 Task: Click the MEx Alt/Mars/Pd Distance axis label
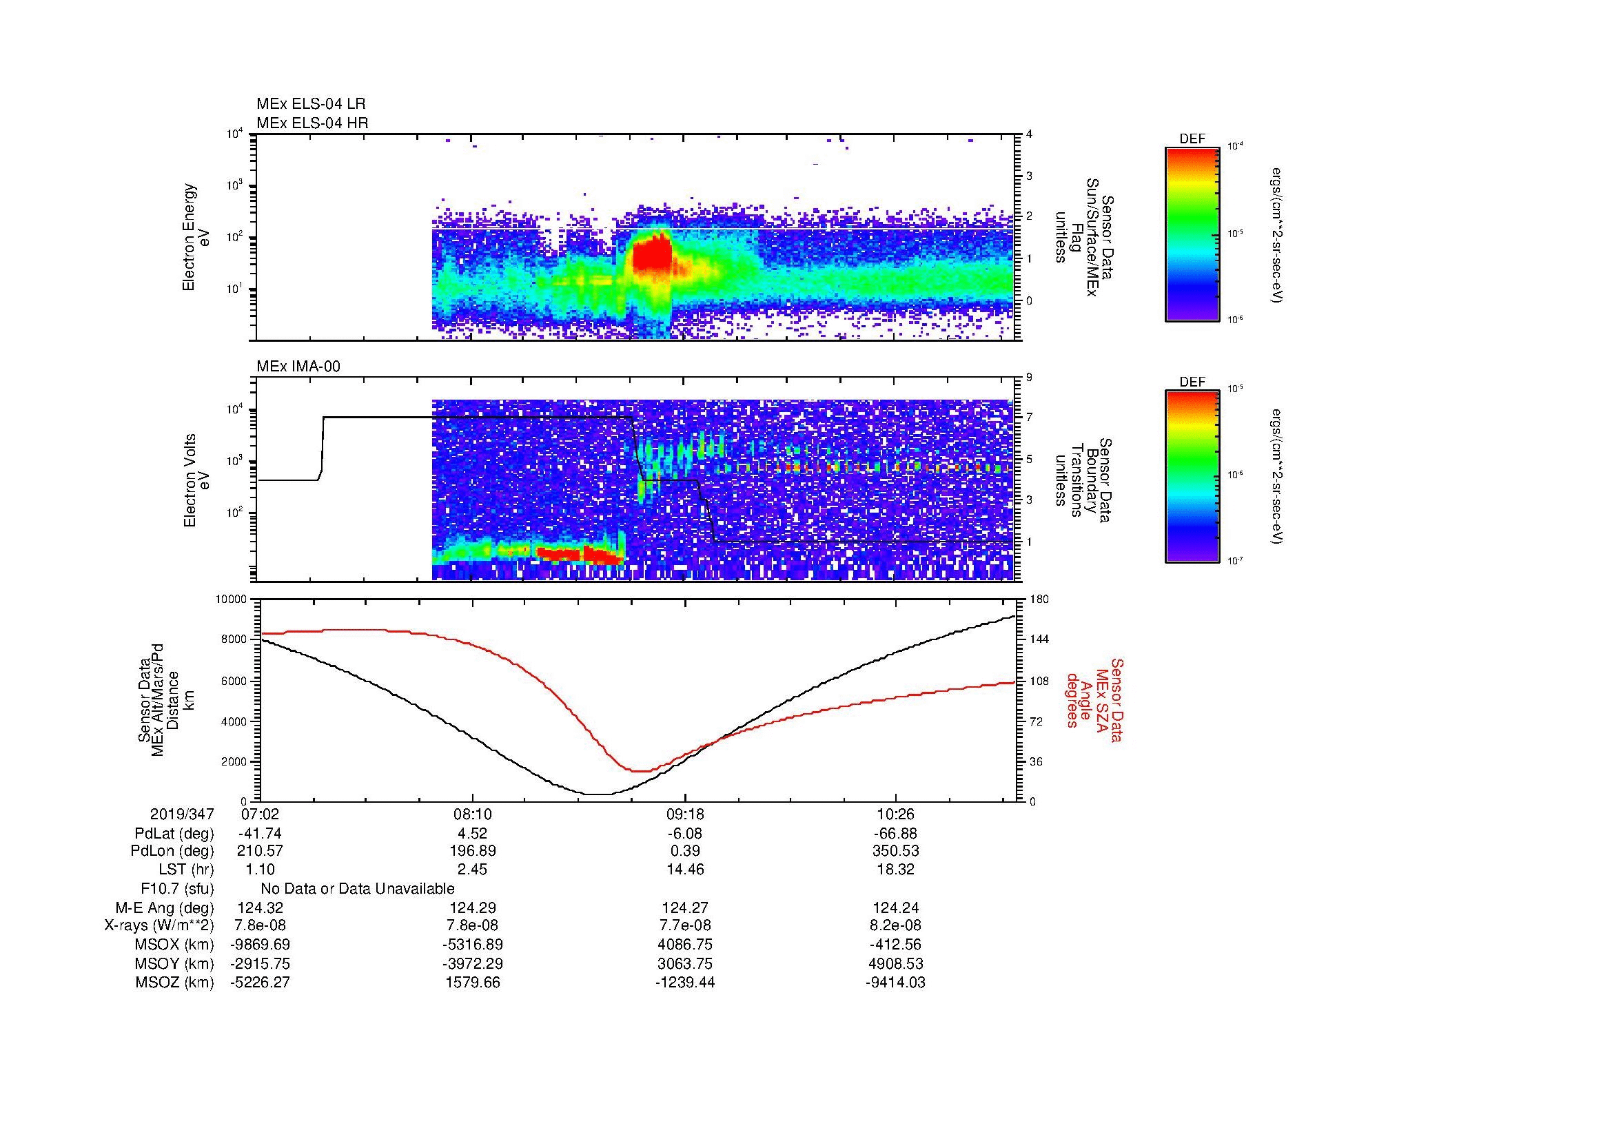[166, 699]
